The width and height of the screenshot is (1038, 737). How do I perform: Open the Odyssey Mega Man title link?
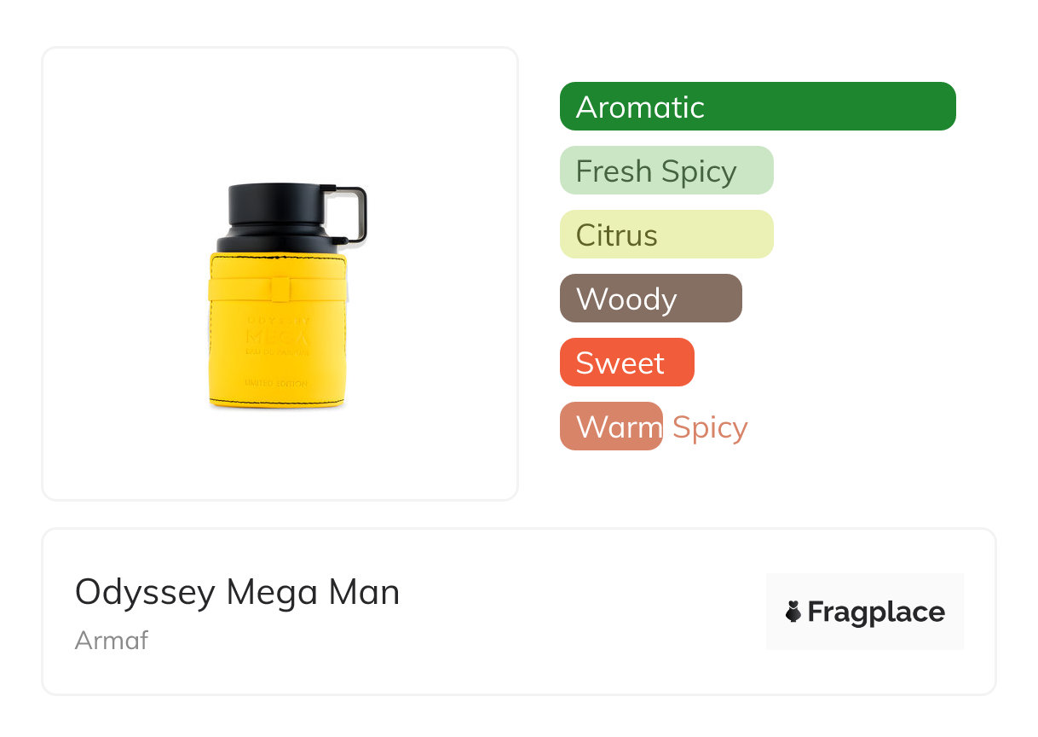tap(237, 592)
